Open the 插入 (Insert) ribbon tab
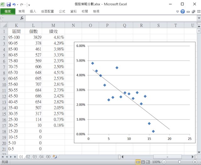Screen dimensions: 201x165 pyautogui.click(x=33, y=11)
